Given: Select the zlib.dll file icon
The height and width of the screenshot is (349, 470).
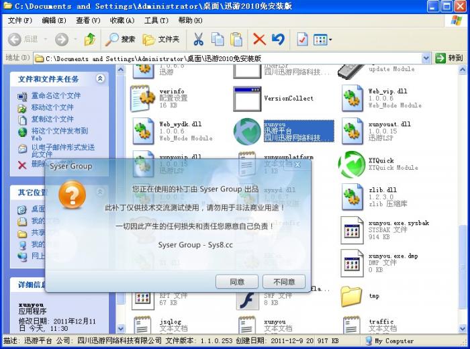Looking at the screenshot, I should (352, 197).
